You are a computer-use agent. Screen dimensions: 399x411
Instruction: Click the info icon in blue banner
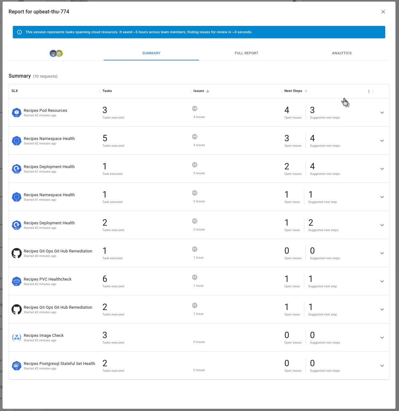[x=20, y=32]
